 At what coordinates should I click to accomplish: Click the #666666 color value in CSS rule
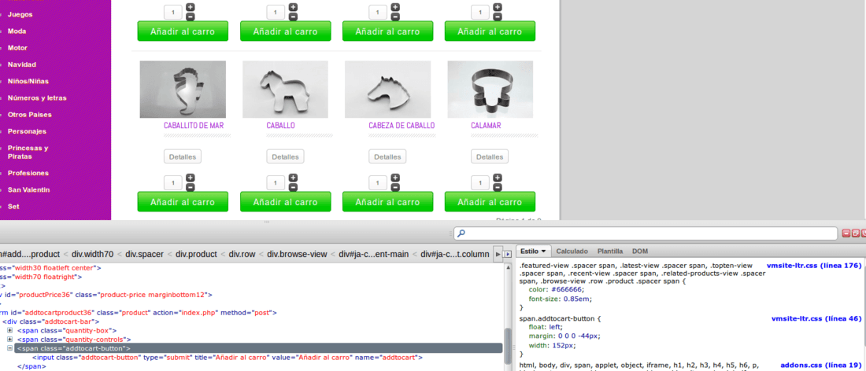pyautogui.click(x=567, y=289)
